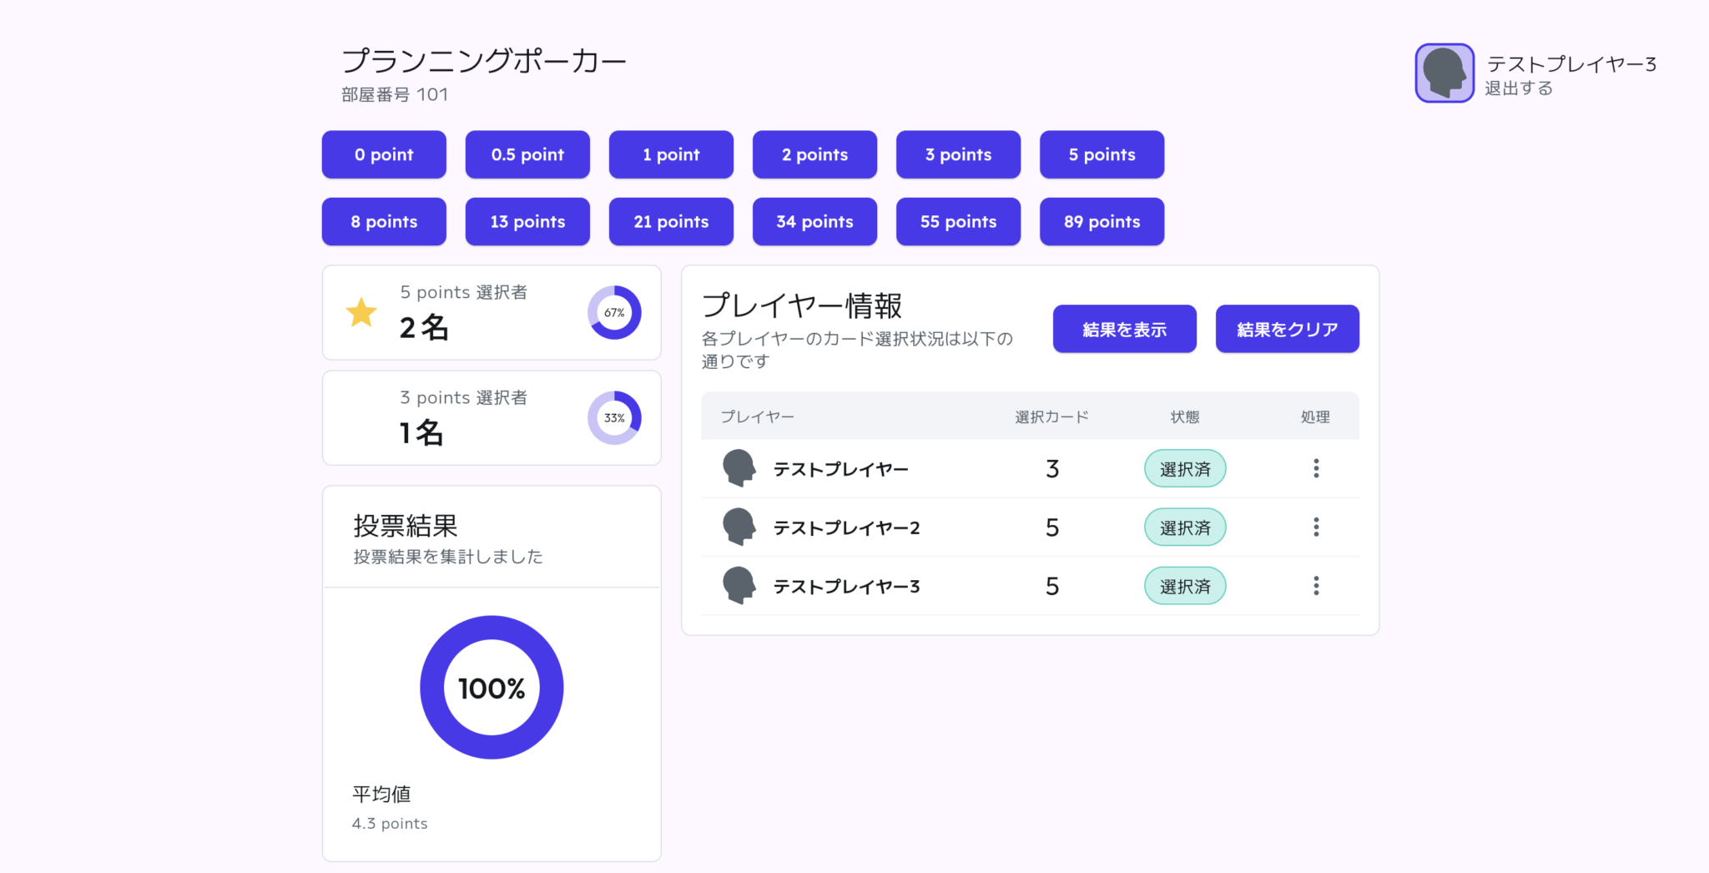Screen dimensions: 1709x873
Task: Open the actions menu for テストプレイヤー2
Action: point(1316,527)
